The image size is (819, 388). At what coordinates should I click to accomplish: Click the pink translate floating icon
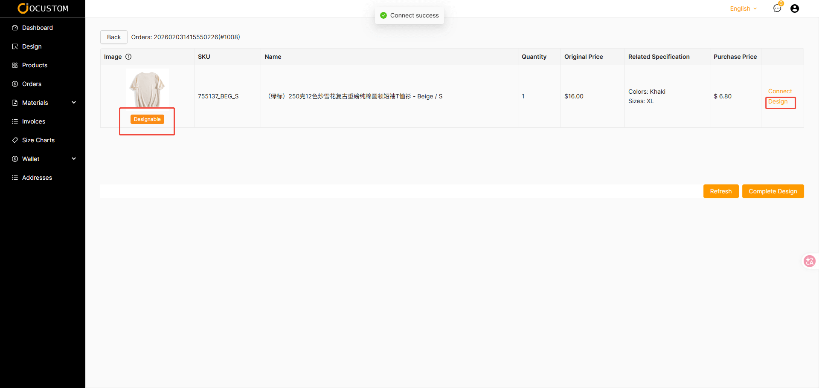click(809, 261)
